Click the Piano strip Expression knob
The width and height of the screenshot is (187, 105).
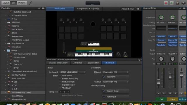click(172, 17)
